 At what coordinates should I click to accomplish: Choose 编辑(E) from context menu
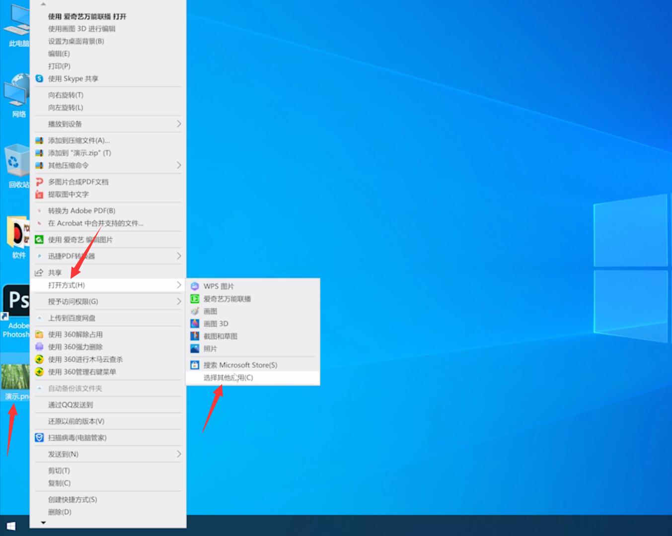pos(59,54)
